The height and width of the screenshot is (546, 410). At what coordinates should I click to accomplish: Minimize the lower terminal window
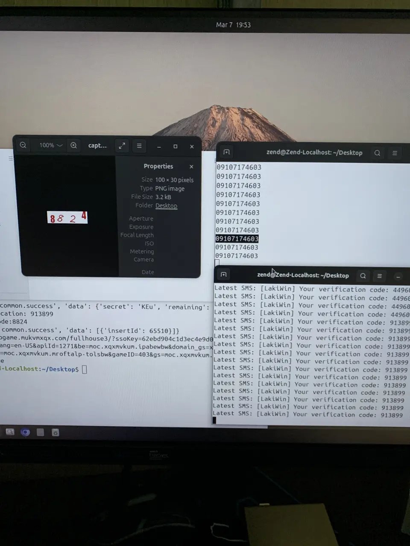tap(398, 277)
